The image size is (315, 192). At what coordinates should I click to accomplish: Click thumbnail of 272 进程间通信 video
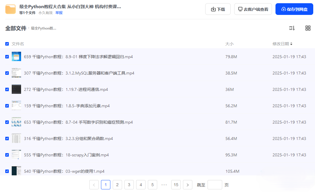[16, 89]
